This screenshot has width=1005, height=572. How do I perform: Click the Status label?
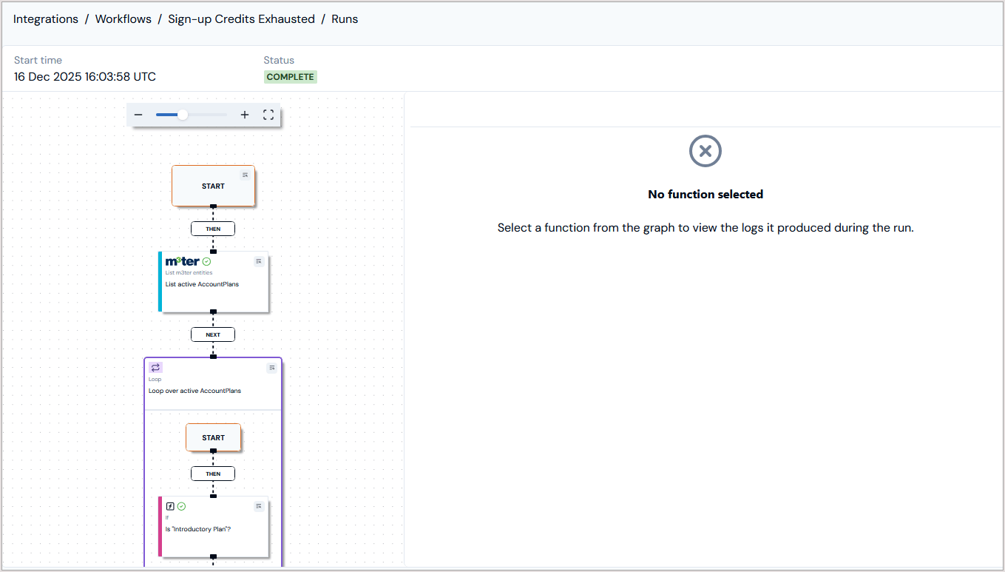(279, 60)
